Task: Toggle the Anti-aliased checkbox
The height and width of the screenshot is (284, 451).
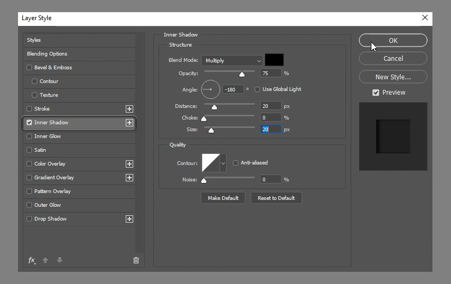Action: [236, 163]
